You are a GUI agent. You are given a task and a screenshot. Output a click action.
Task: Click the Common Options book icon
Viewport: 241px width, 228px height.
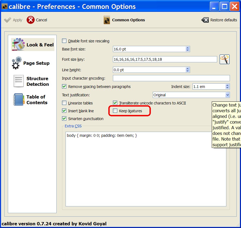pyautogui.click(x=107, y=20)
